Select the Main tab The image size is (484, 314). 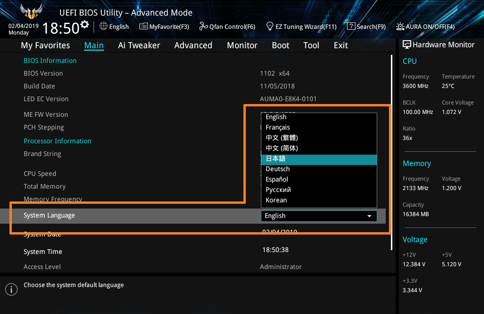(94, 45)
